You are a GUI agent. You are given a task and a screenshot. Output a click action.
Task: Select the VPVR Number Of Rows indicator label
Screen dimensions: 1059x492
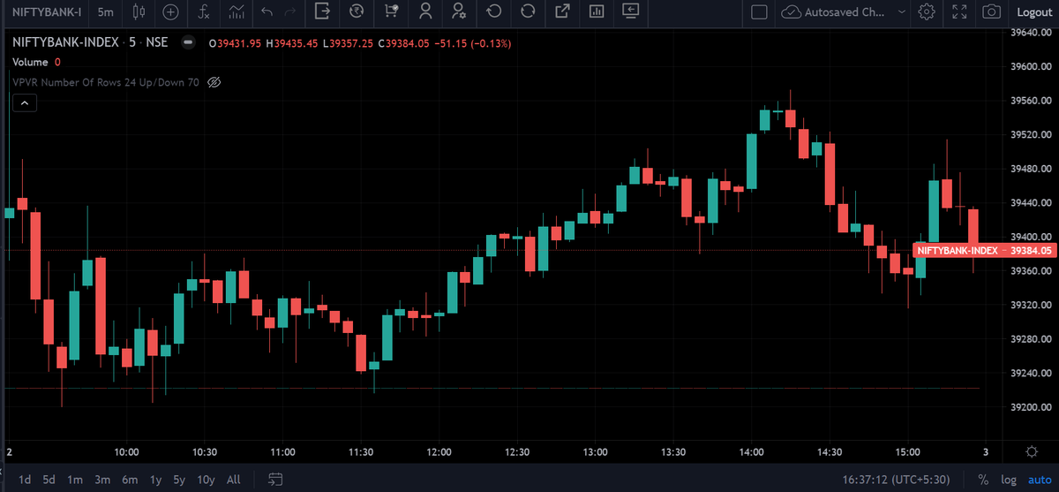tap(106, 82)
